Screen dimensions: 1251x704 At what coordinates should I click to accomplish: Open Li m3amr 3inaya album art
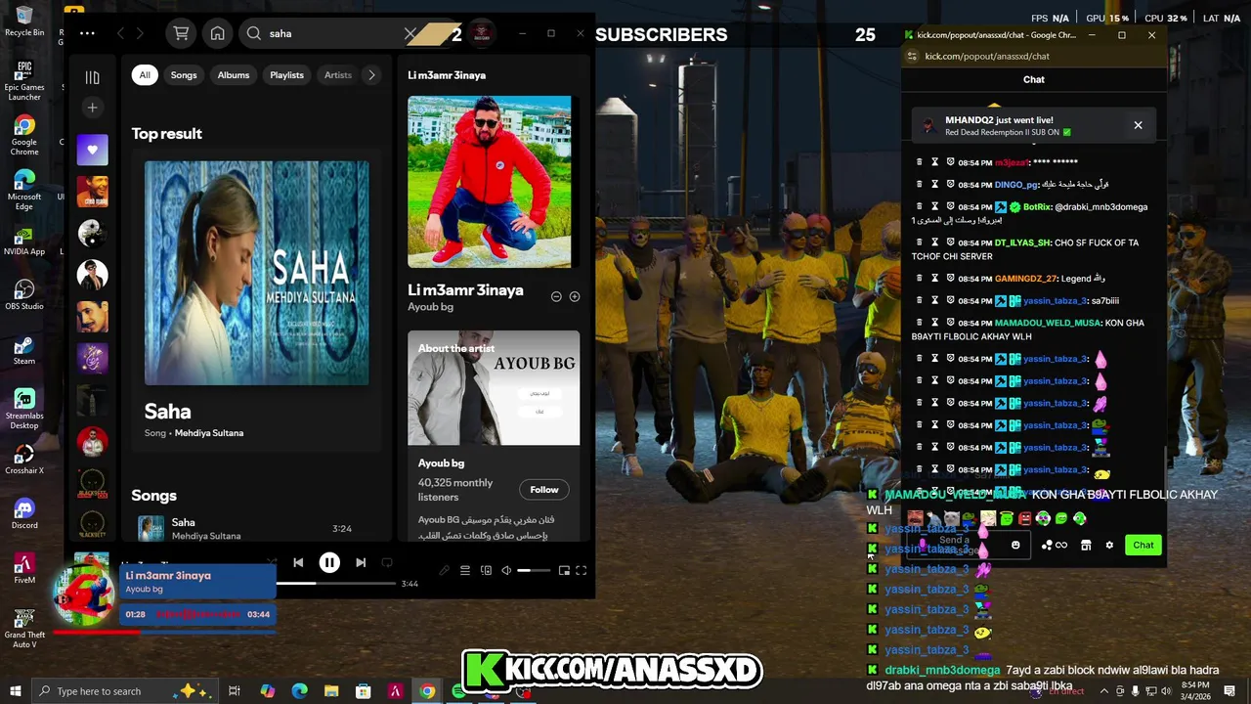(490, 182)
